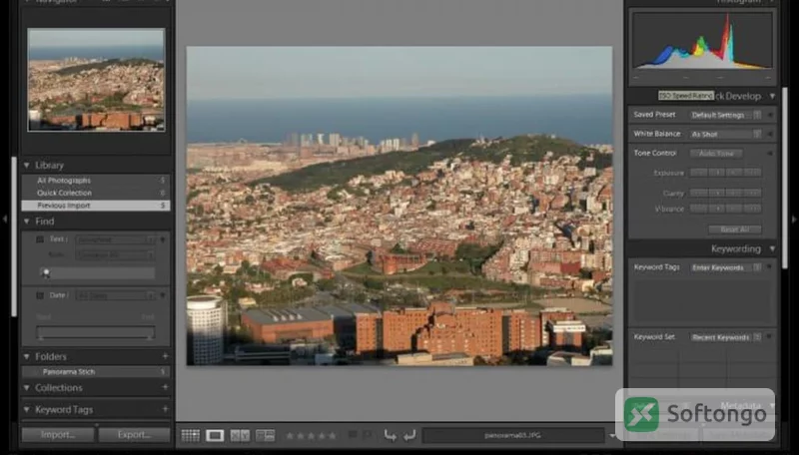Enable the Text search checkbox in Find

pos(40,239)
